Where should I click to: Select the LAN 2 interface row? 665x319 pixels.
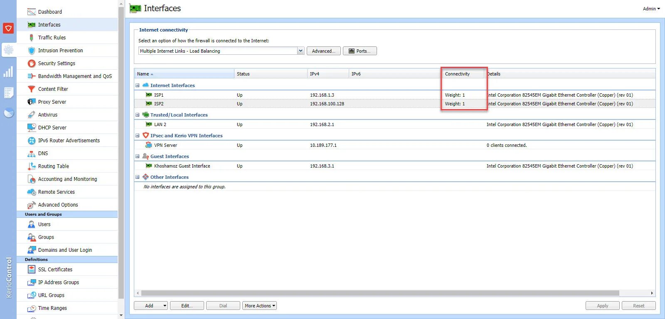(x=394, y=124)
